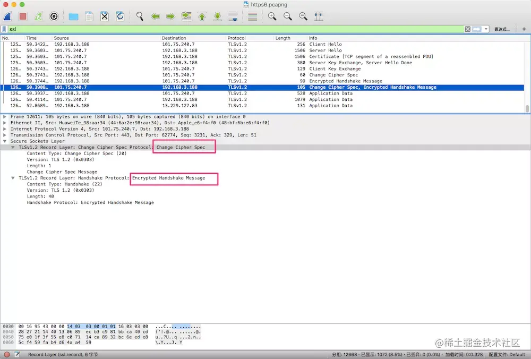Close the capture file X icon

(x=105, y=16)
